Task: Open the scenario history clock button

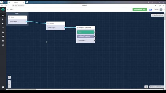Action: [146, 87]
